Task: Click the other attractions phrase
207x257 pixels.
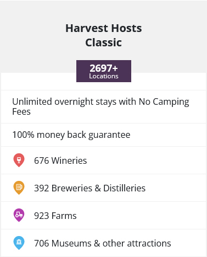Action: pyautogui.click(x=137, y=243)
